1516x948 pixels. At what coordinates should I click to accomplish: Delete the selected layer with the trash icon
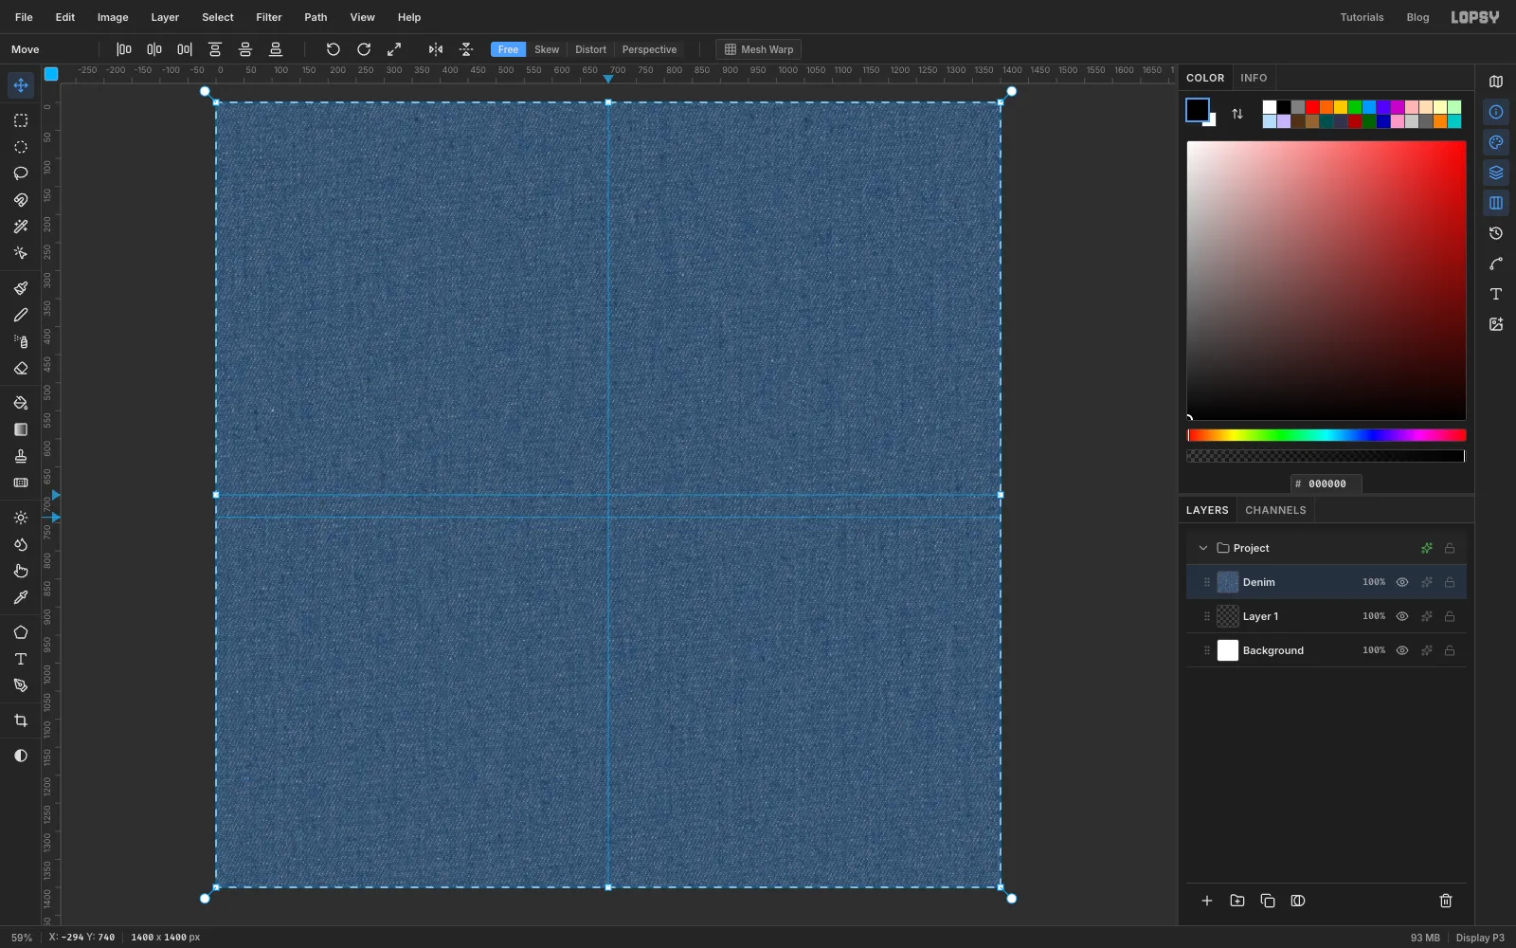(1446, 901)
